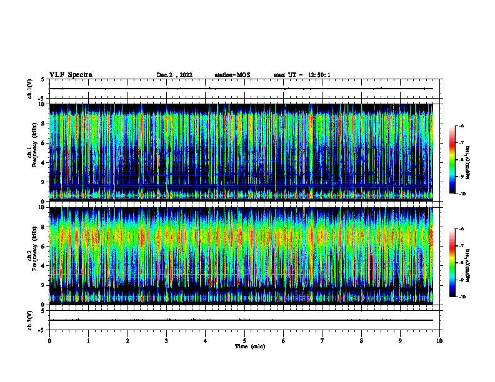Click the ch.1 spectrogram color scale bar
The height and width of the screenshot is (382, 495).
point(452,160)
